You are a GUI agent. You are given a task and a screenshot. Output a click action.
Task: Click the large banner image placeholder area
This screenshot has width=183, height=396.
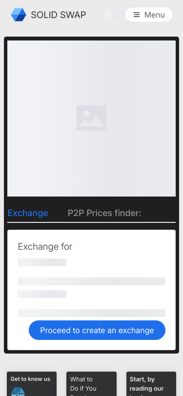coord(92,119)
